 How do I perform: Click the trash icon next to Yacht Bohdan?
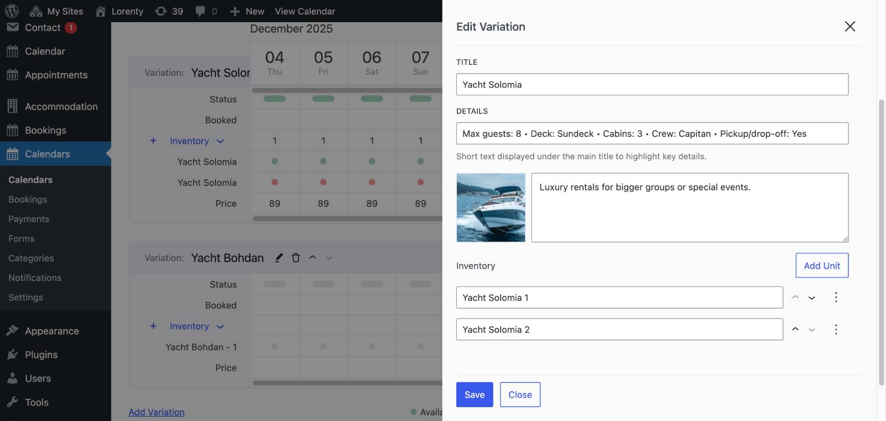[296, 258]
